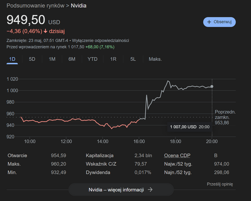
Task: Click the Najn./52 tyg. value 298,06
Action: [x=222, y=173]
